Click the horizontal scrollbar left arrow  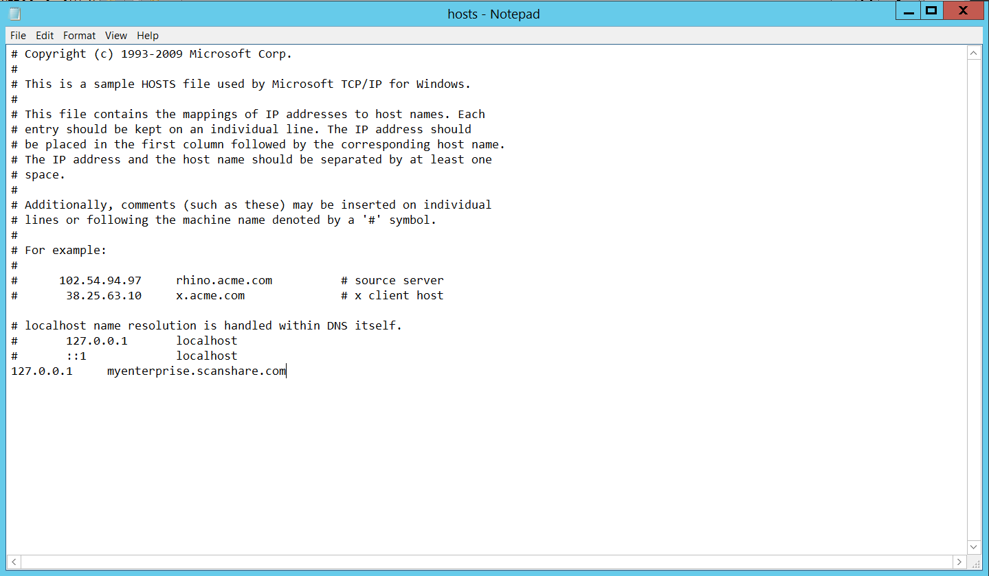click(x=15, y=562)
